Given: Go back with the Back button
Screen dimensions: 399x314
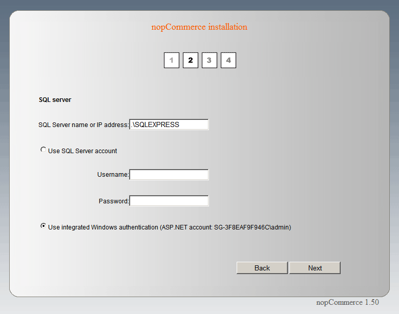Looking at the screenshot, I should (x=262, y=268).
